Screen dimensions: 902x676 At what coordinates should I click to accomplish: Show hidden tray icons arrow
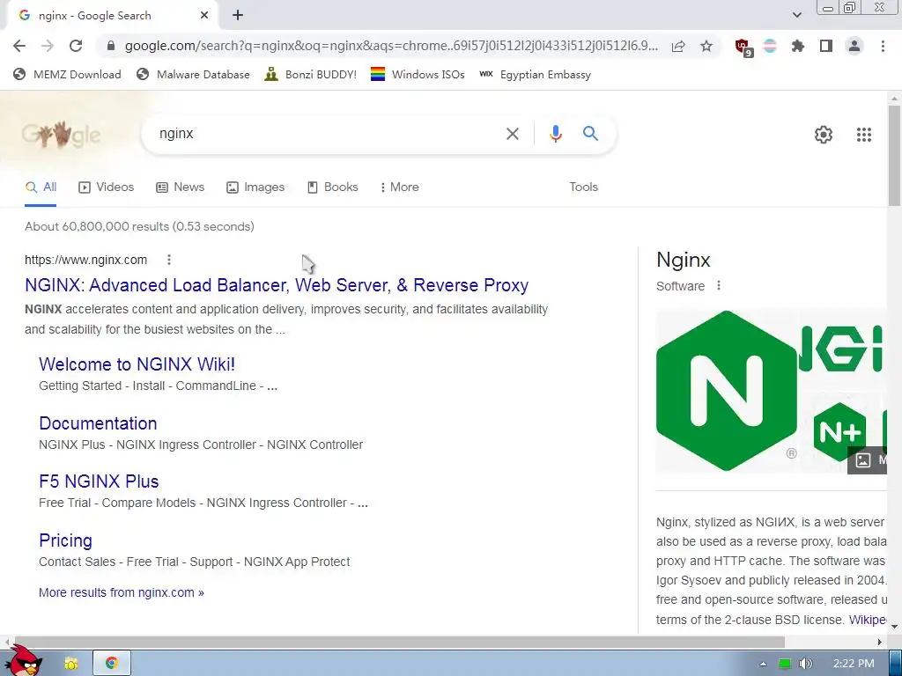point(763,664)
